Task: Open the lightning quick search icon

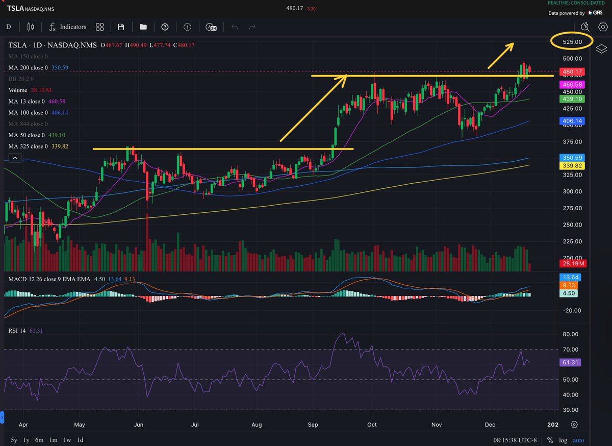Action: (585, 27)
